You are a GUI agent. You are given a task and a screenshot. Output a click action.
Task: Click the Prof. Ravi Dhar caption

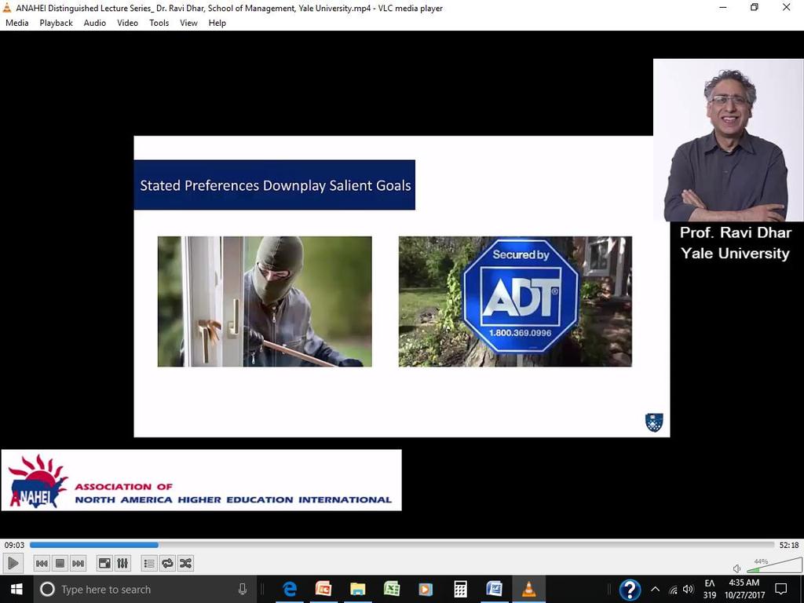click(x=735, y=243)
